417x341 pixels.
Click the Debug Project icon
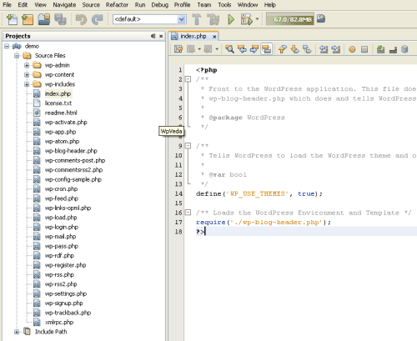coord(247,19)
